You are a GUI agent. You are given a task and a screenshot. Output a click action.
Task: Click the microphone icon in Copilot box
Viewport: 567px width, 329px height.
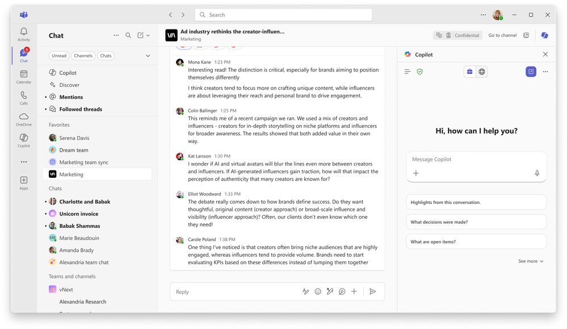537,173
